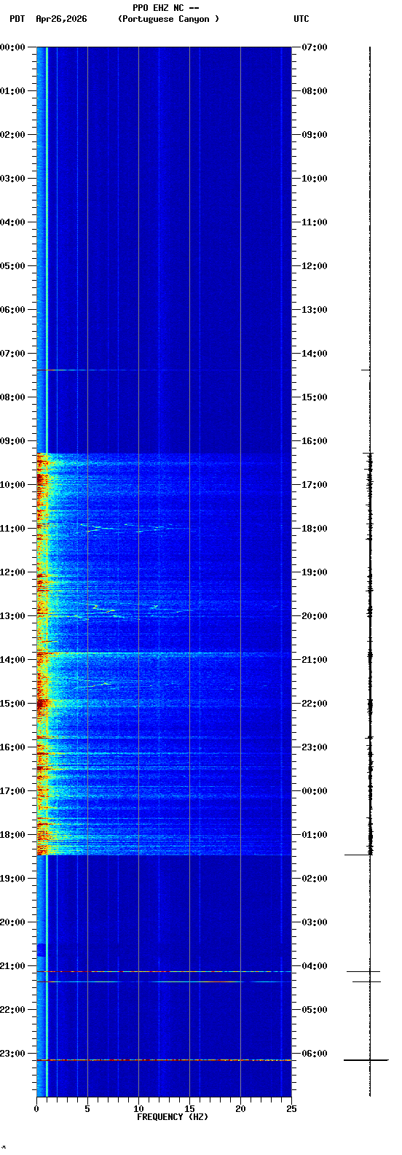Image resolution: width=402 pixels, height=1155 pixels.
Task: Click the UTC time label '04:00'
Action: (x=315, y=966)
